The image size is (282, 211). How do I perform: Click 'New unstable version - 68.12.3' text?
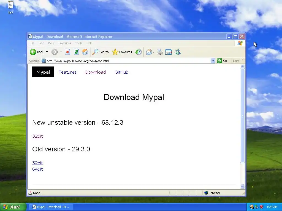point(78,123)
